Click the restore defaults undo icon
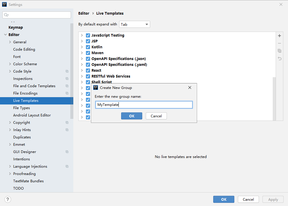This screenshot has width=288, height=206. tap(279, 59)
